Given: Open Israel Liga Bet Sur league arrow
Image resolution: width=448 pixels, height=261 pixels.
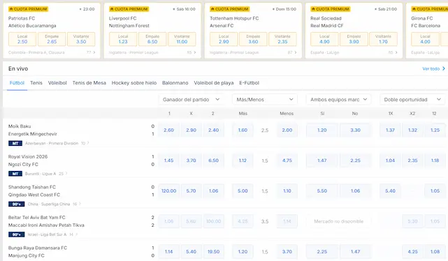Looking at the screenshot, I should pyautogui.click(x=76, y=234).
